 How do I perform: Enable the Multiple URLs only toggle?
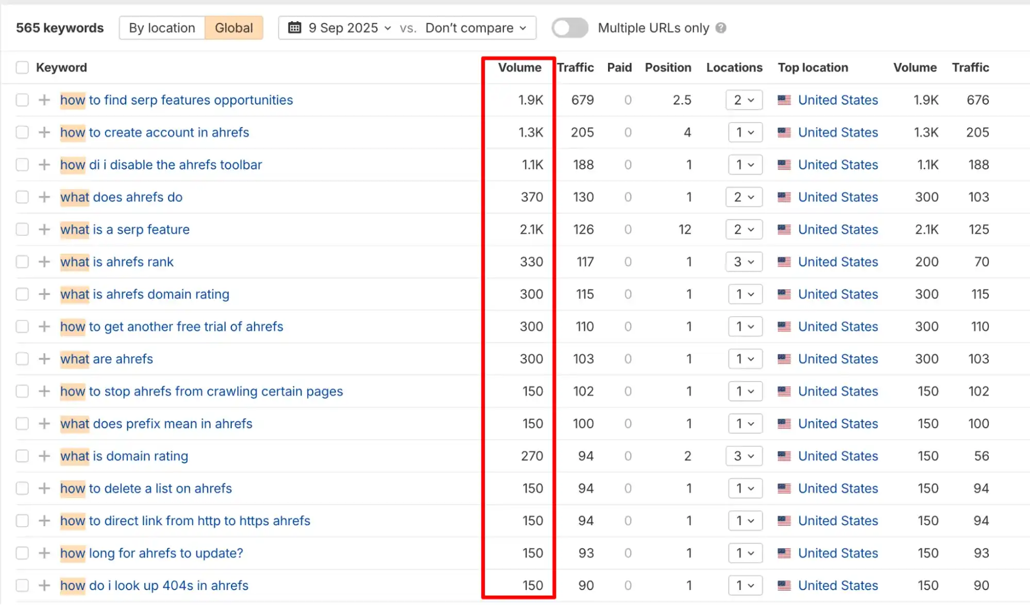(x=569, y=28)
